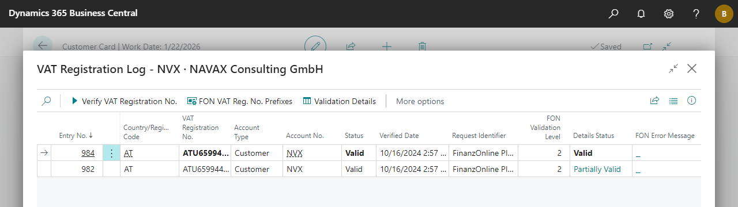Open Partially Valid details status link
The height and width of the screenshot is (207, 738).
[x=598, y=169]
